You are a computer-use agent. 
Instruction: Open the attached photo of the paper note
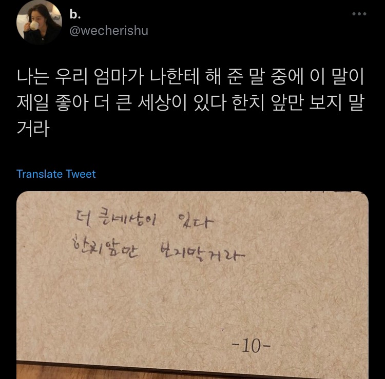coord(192,285)
